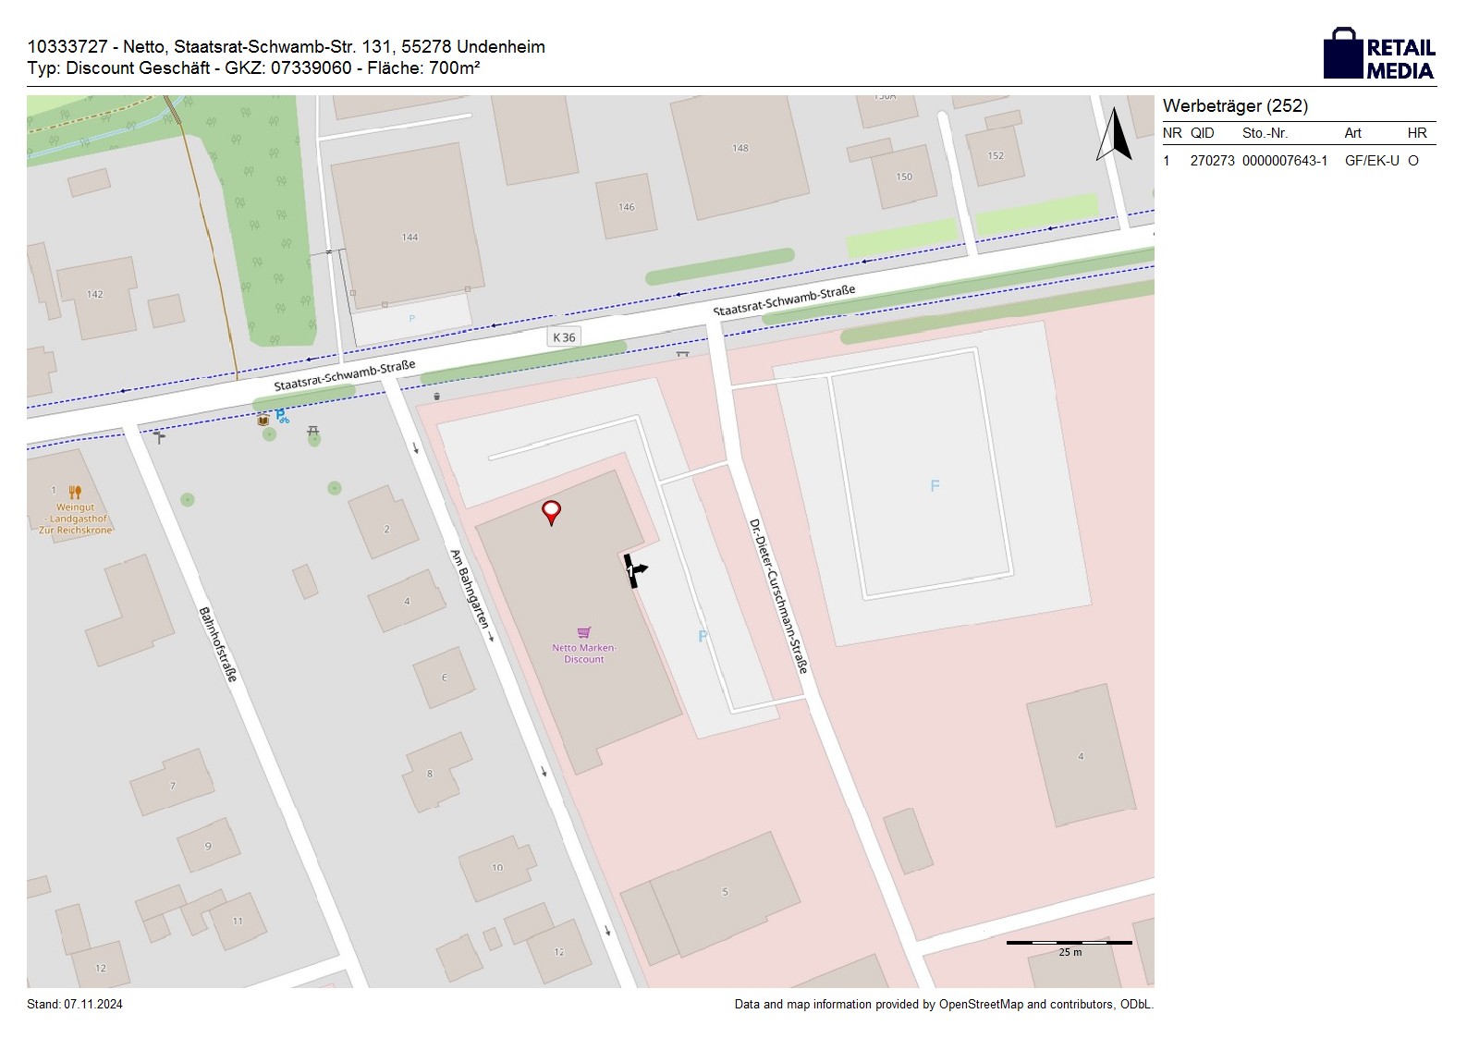Click the brown public bookcase icon

(263, 420)
